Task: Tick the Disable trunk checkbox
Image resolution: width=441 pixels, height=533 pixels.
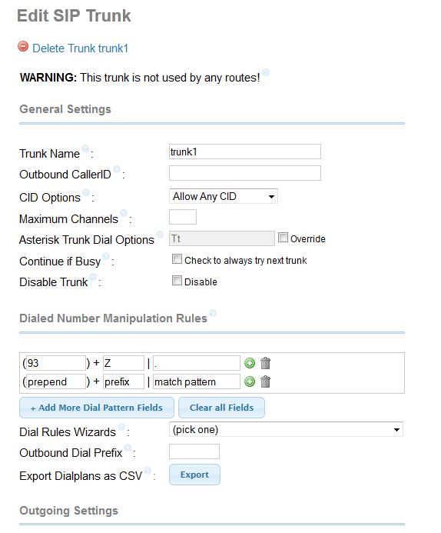Action: tap(177, 281)
